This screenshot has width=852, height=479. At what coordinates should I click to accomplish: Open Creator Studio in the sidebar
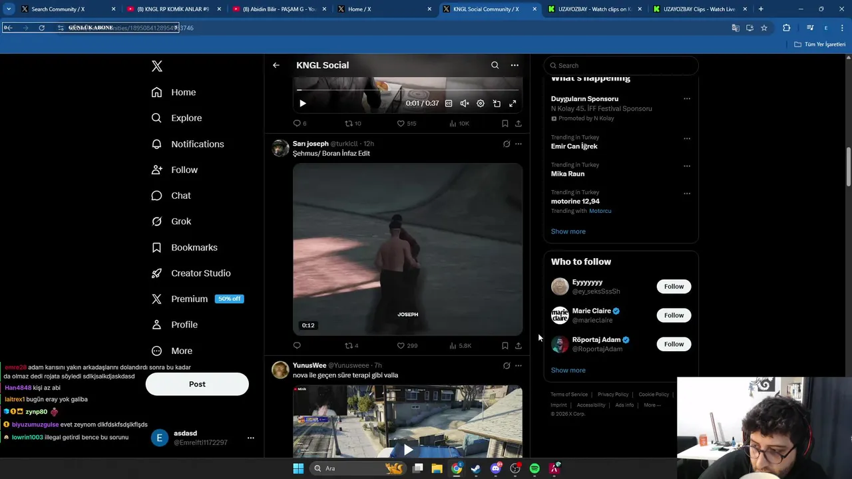pos(191,273)
